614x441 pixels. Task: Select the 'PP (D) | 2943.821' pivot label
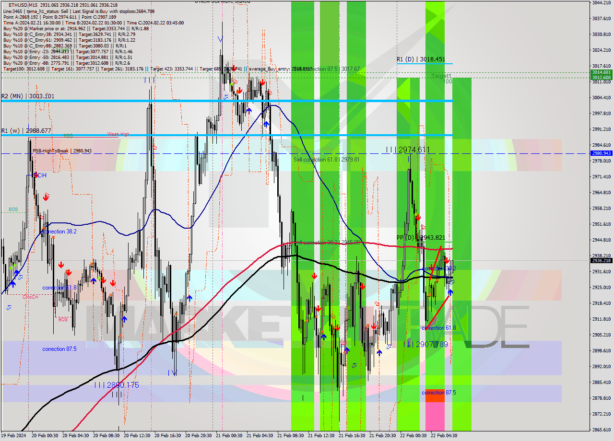(x=421, y=238)
